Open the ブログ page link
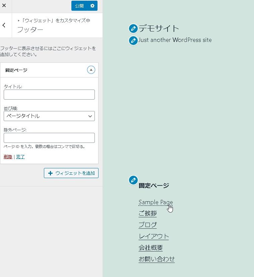254x277 pixels. (147, 225)
